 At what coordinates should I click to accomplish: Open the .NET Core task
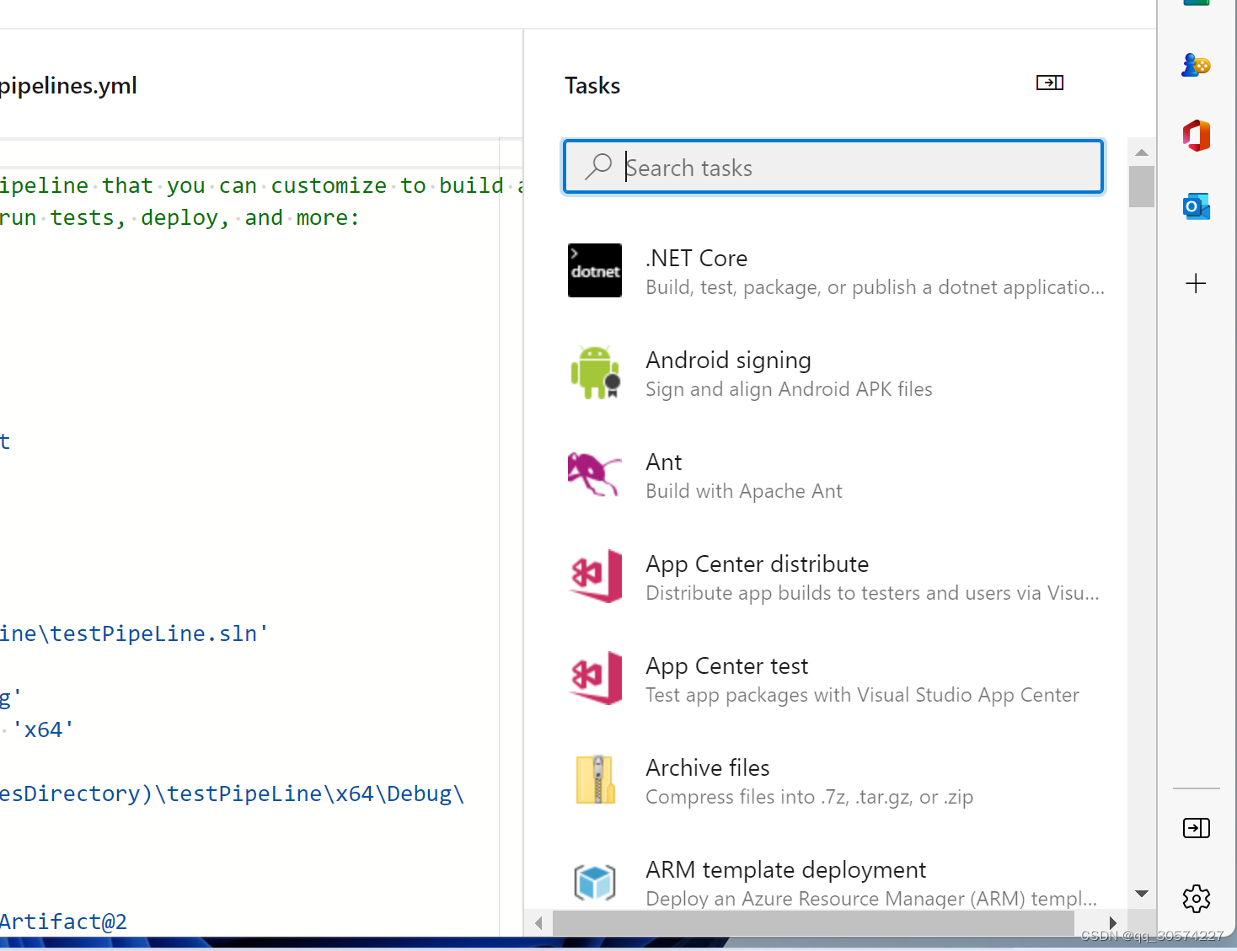pyautogui.click(x=834, y=271)
